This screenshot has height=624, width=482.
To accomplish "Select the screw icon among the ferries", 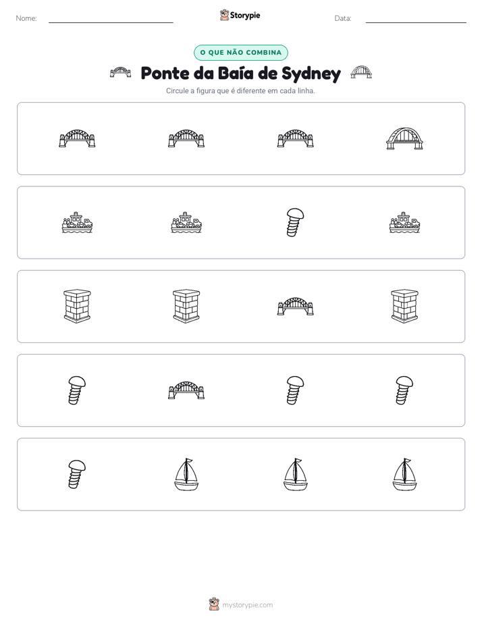I will coord(295,222).
